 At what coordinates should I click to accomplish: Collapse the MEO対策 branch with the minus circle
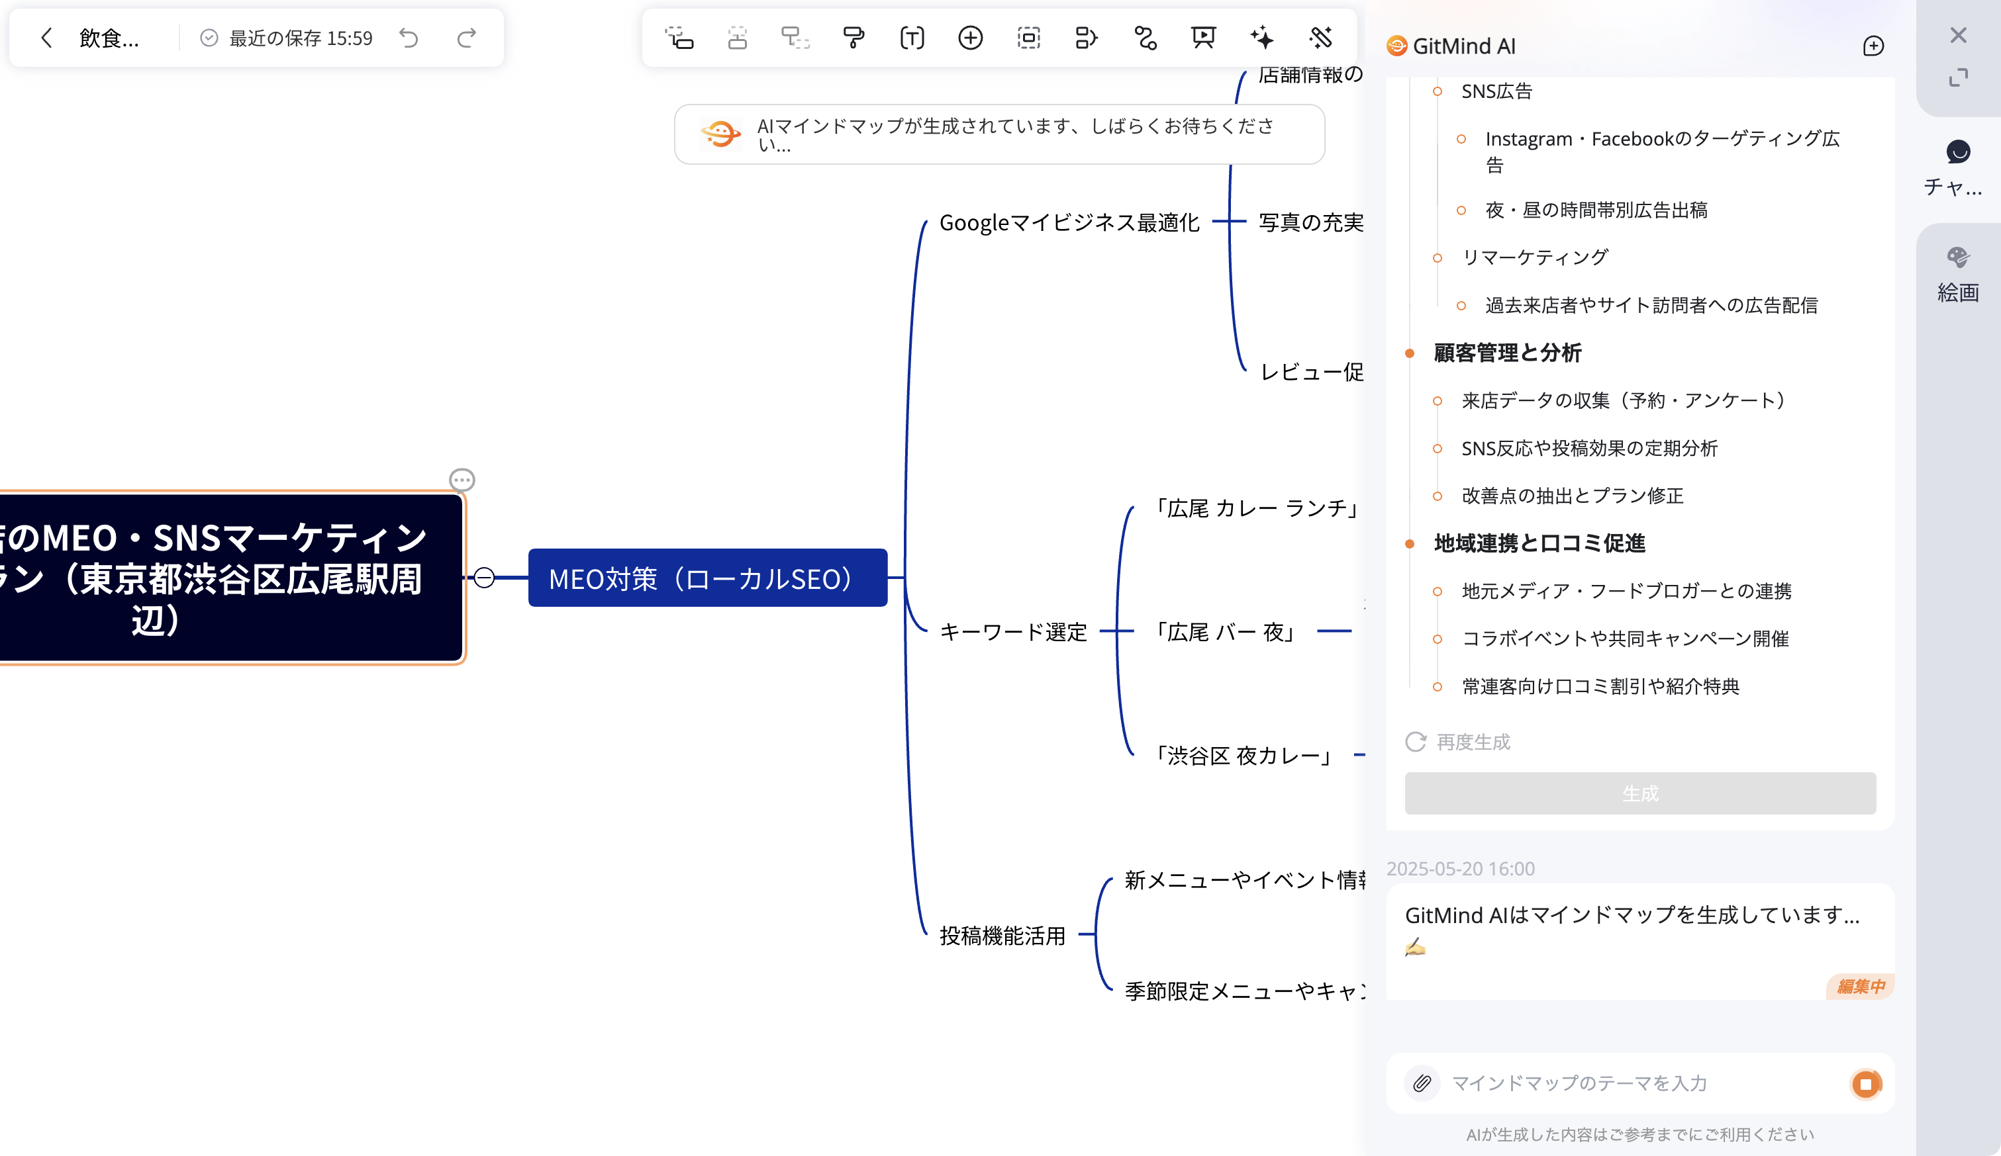pos(485,578)
